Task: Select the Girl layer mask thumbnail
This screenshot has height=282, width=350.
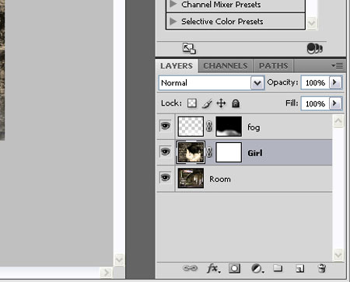Action: 229,152
